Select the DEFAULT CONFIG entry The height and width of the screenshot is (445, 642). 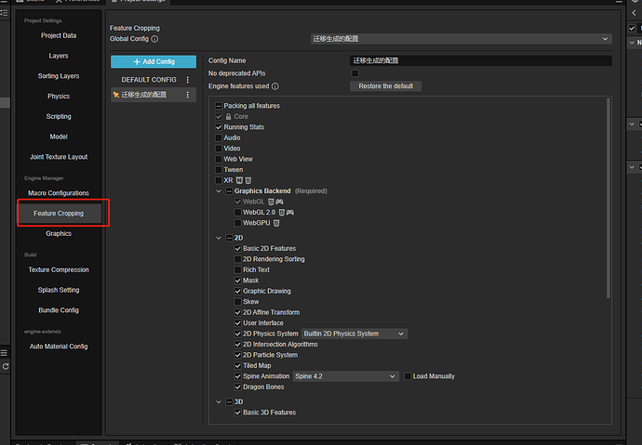pos(149,80)
